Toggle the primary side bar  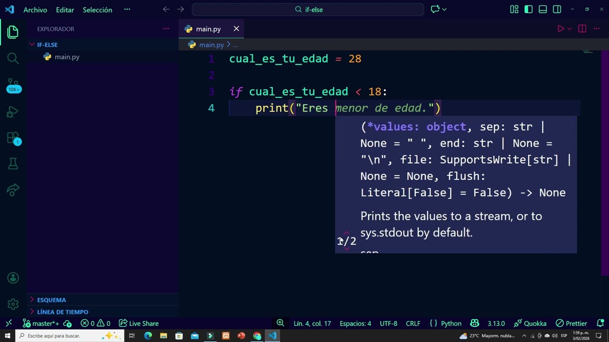(529, 9)
